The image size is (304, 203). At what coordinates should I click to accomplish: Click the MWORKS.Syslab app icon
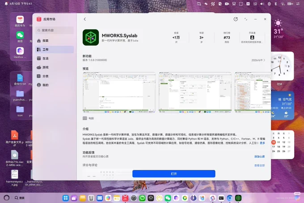click(91, 37)
